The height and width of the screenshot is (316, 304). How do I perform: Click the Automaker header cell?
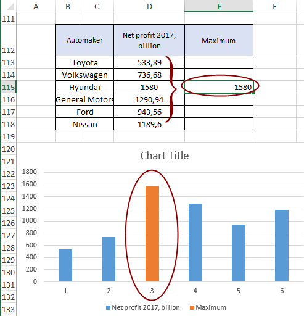pos(84,40)
